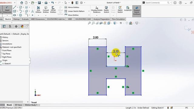Viewport: 194px width, 109px height.
Task: Switch to the Markup tab
Action: (16, 19)
